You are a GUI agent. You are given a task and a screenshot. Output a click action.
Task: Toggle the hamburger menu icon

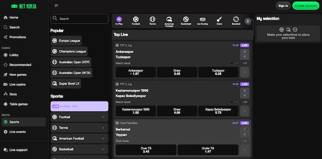click(x=56, y=6)
